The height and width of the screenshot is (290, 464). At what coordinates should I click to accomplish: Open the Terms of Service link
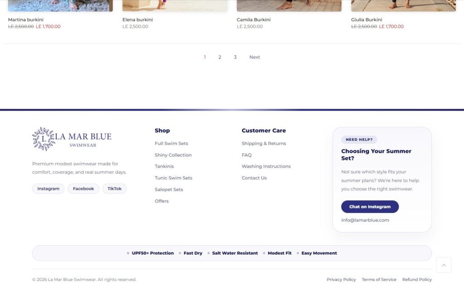[379, 280]
